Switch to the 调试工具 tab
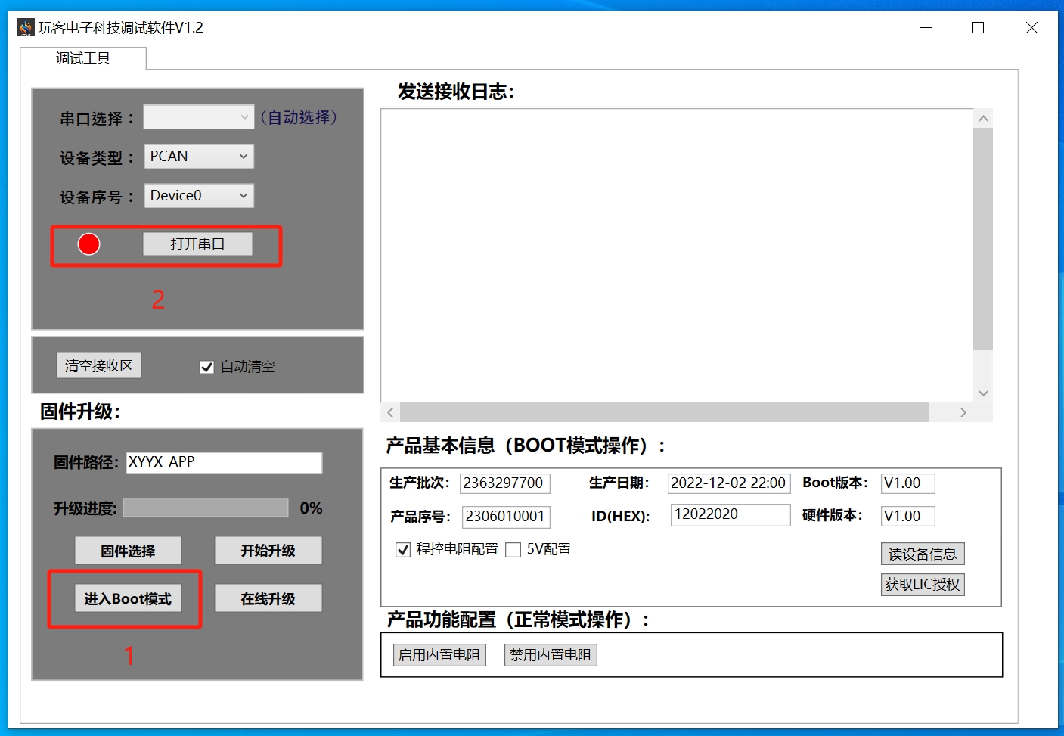The width and height of the screenshot is (1064, 736). coord(83,58)
